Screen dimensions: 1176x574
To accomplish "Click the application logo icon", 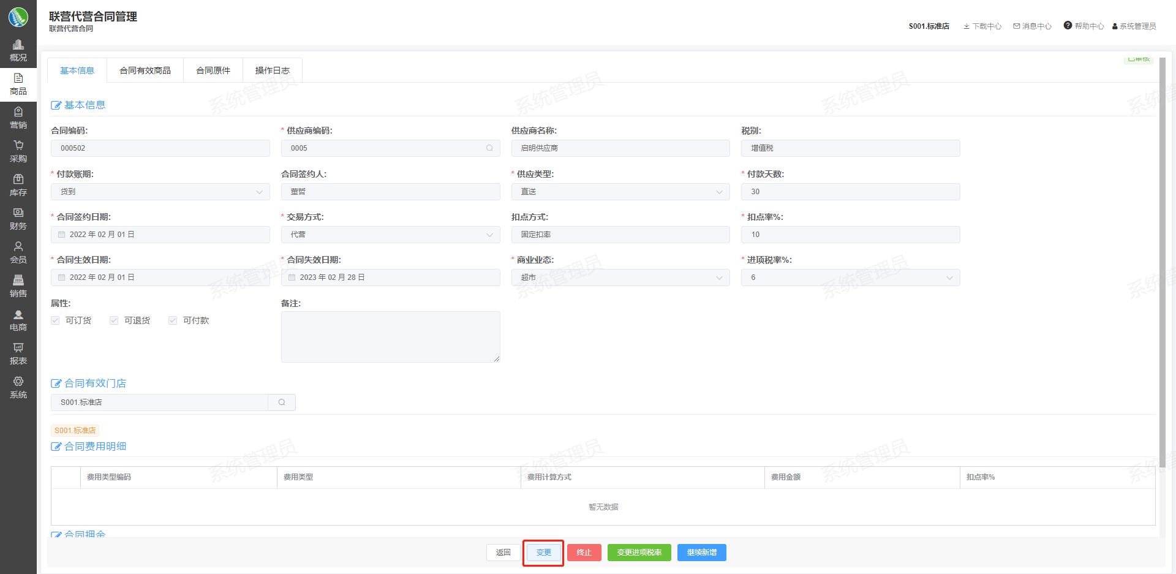I will (18, 17).
